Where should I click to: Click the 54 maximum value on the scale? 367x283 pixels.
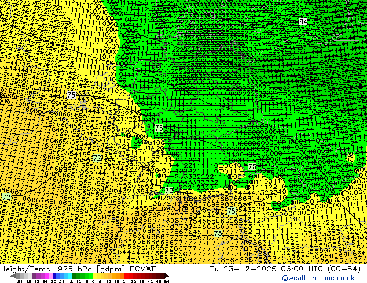[167, 281]
